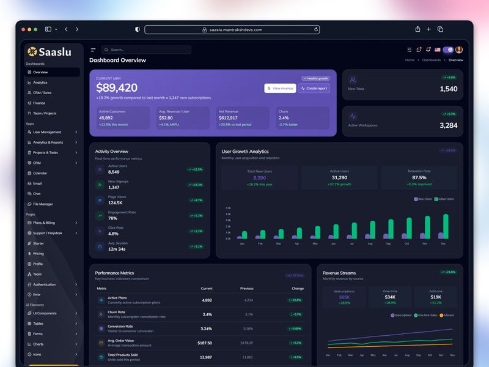Toggle the sidebar collapse hamburger icon
The image size is (489, 367).
pos(93,50)
